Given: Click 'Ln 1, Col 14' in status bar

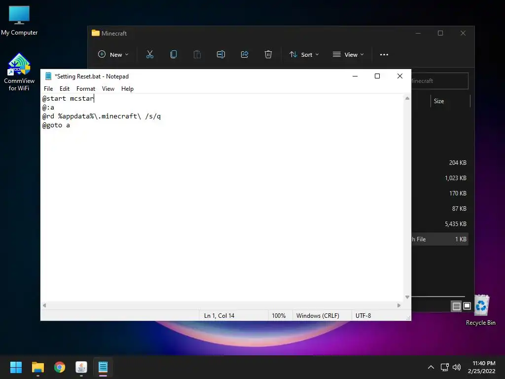Looking at the screenshot, I should pos(219,315).
